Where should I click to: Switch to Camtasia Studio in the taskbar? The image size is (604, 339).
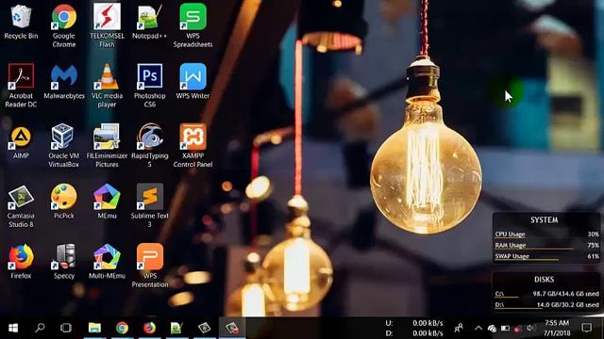point(205,328)
